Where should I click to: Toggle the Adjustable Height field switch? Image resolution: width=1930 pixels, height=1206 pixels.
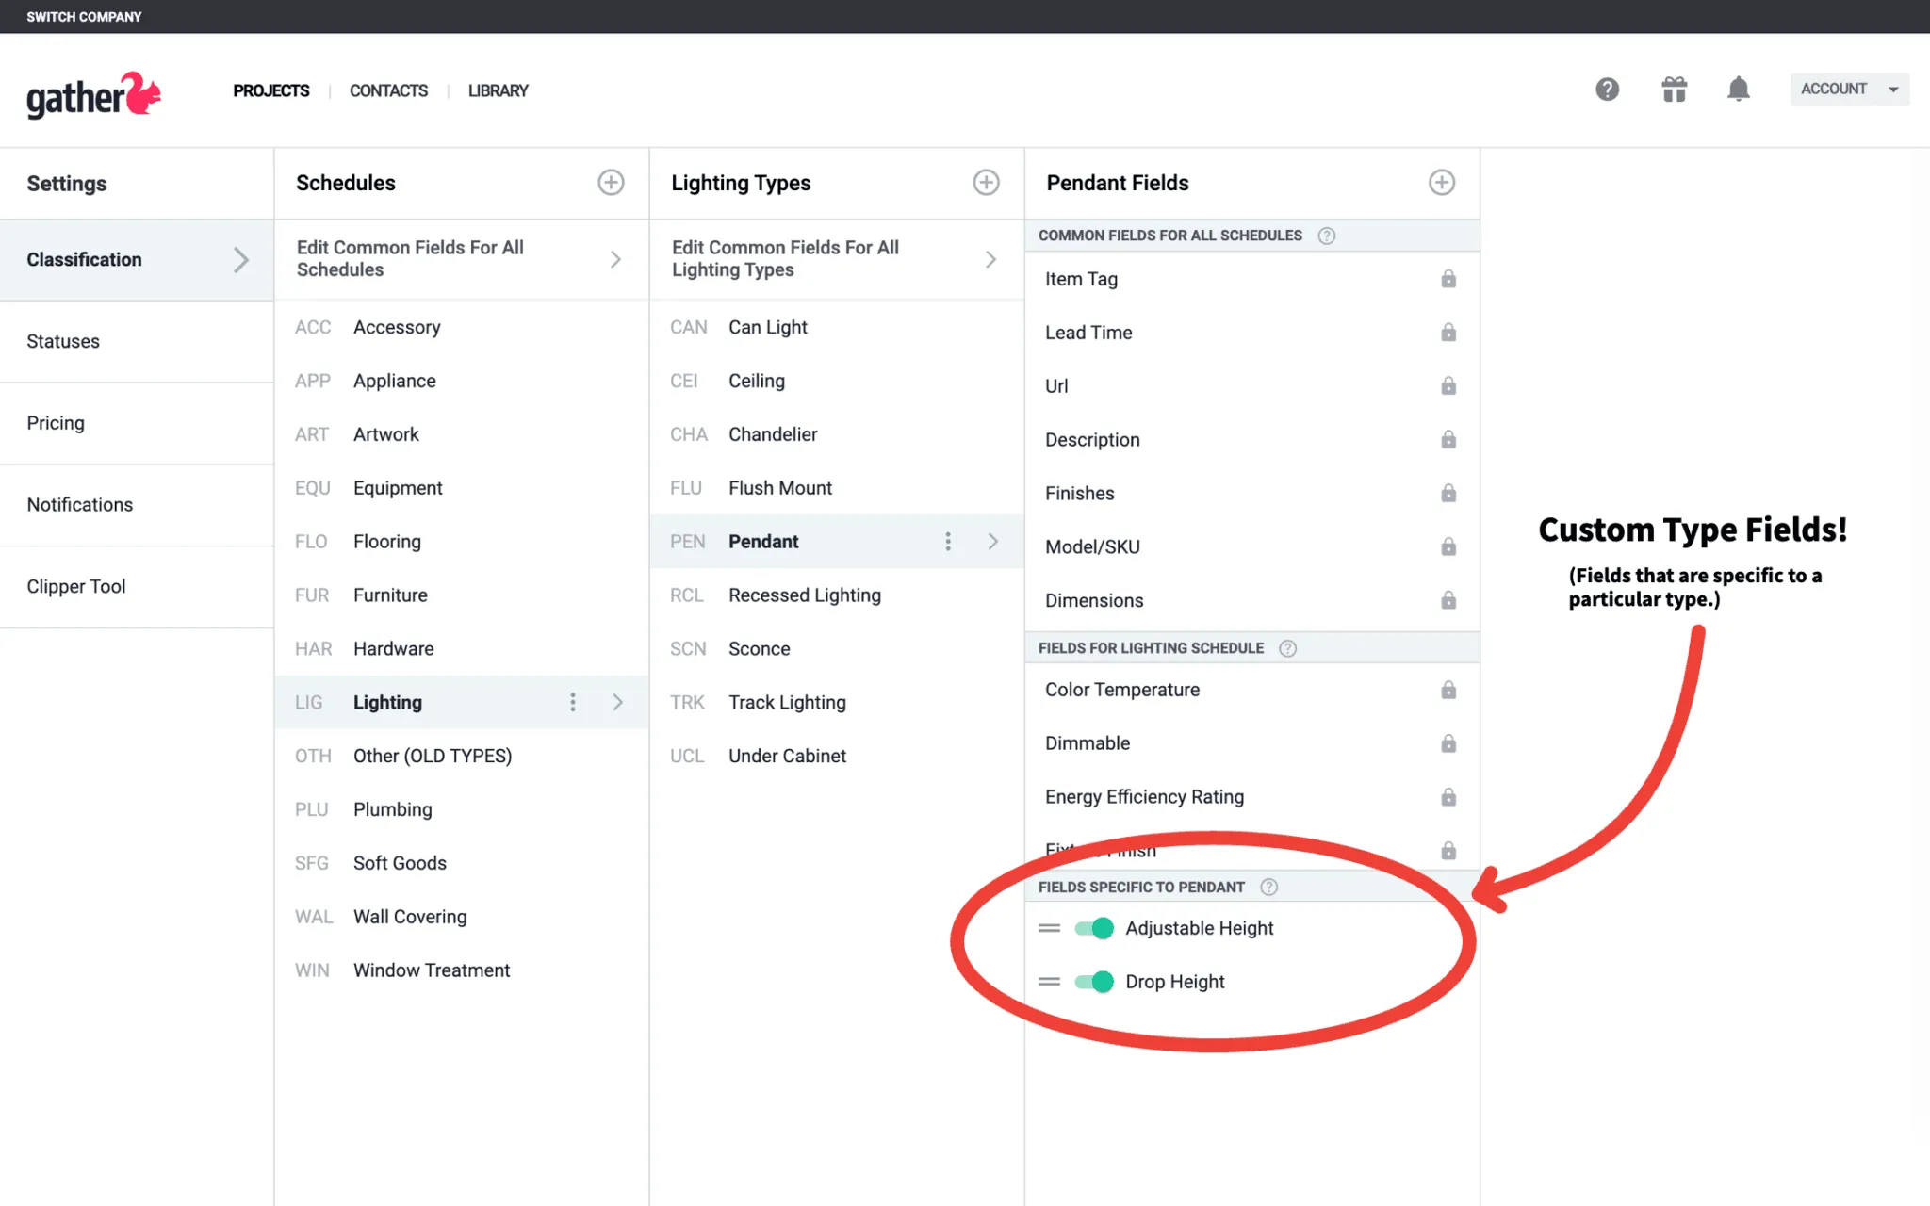(1095, 928)
